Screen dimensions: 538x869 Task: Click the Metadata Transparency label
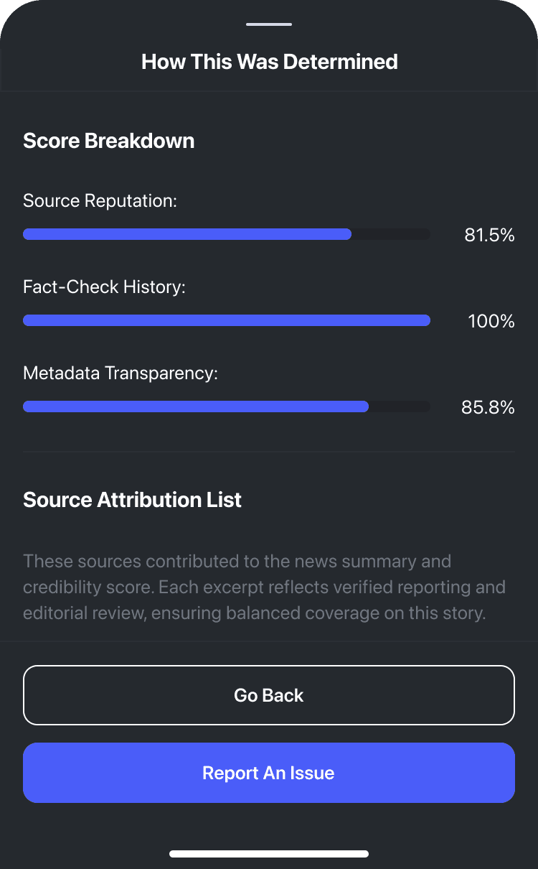120,373
